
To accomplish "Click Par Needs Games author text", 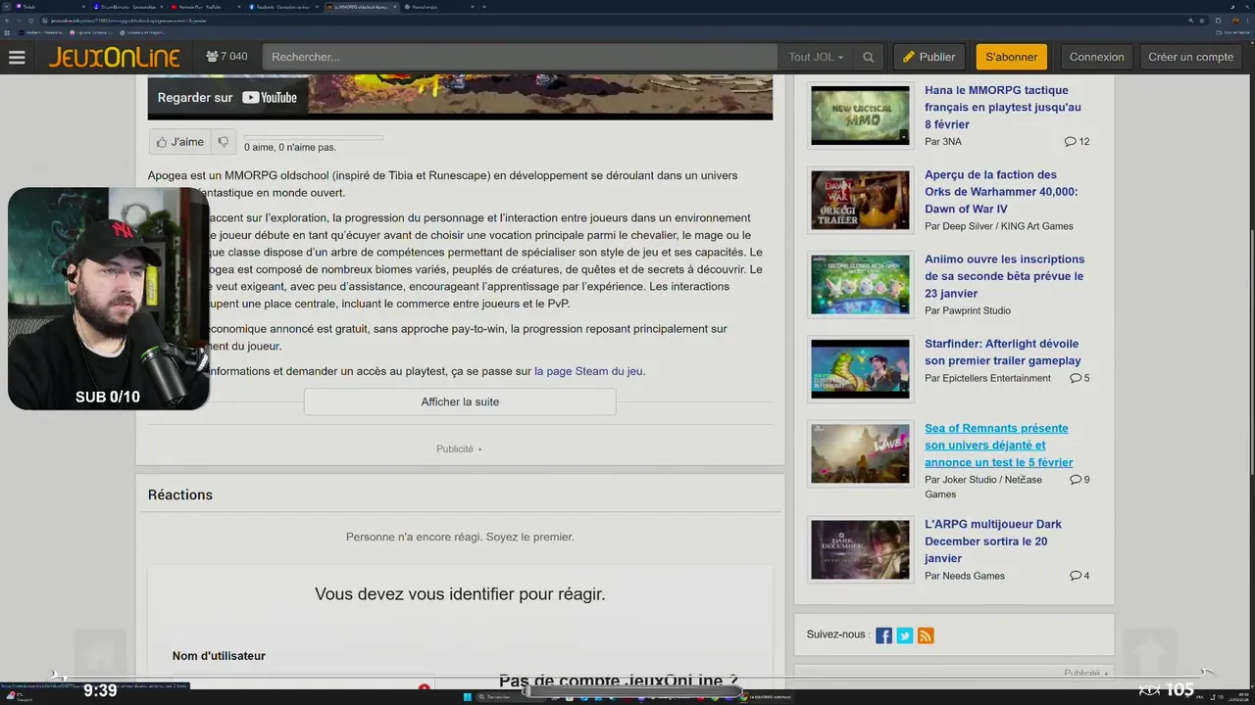I will click(965, 576).
